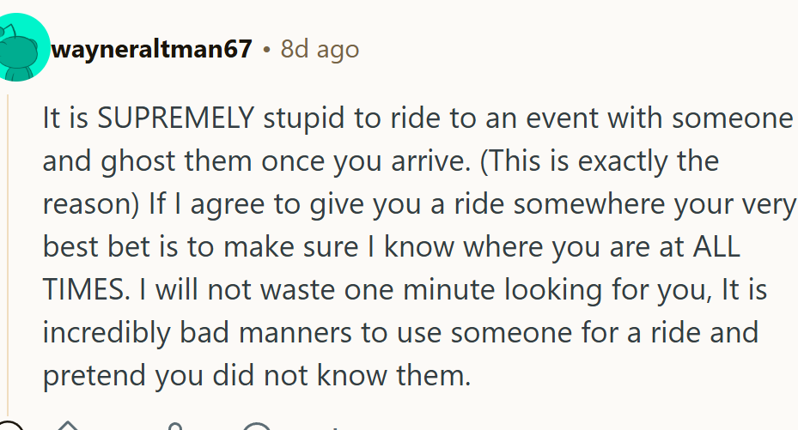Upvote the comment by wayneraltman67
This screenshot has width=798, height=430.
tap(67, 427)
